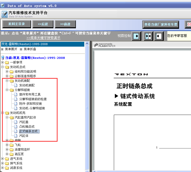Click the 发动机机壳 folder icon
191x172 pixels.
7,113
